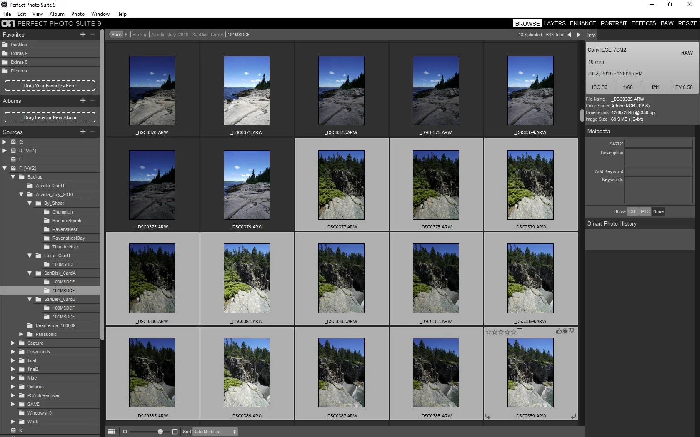This screenshot has height=437, width=700.
Task: Click Backup in breadcrumb path
Action: click(140, 35)
